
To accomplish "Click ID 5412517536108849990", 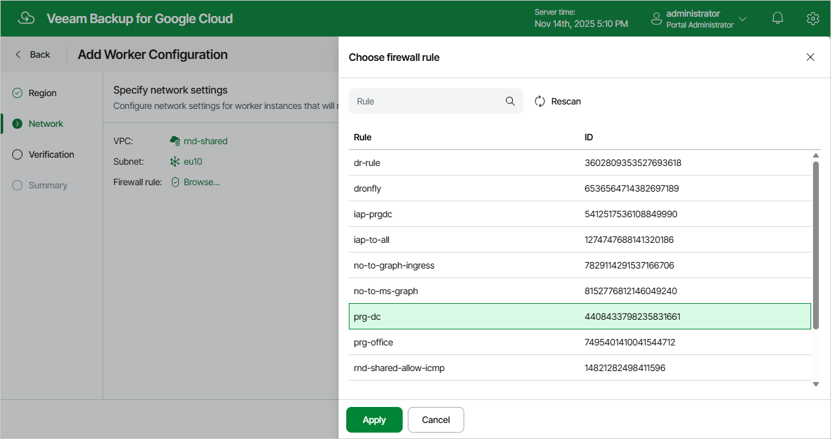I will click(x=631, y=214).
